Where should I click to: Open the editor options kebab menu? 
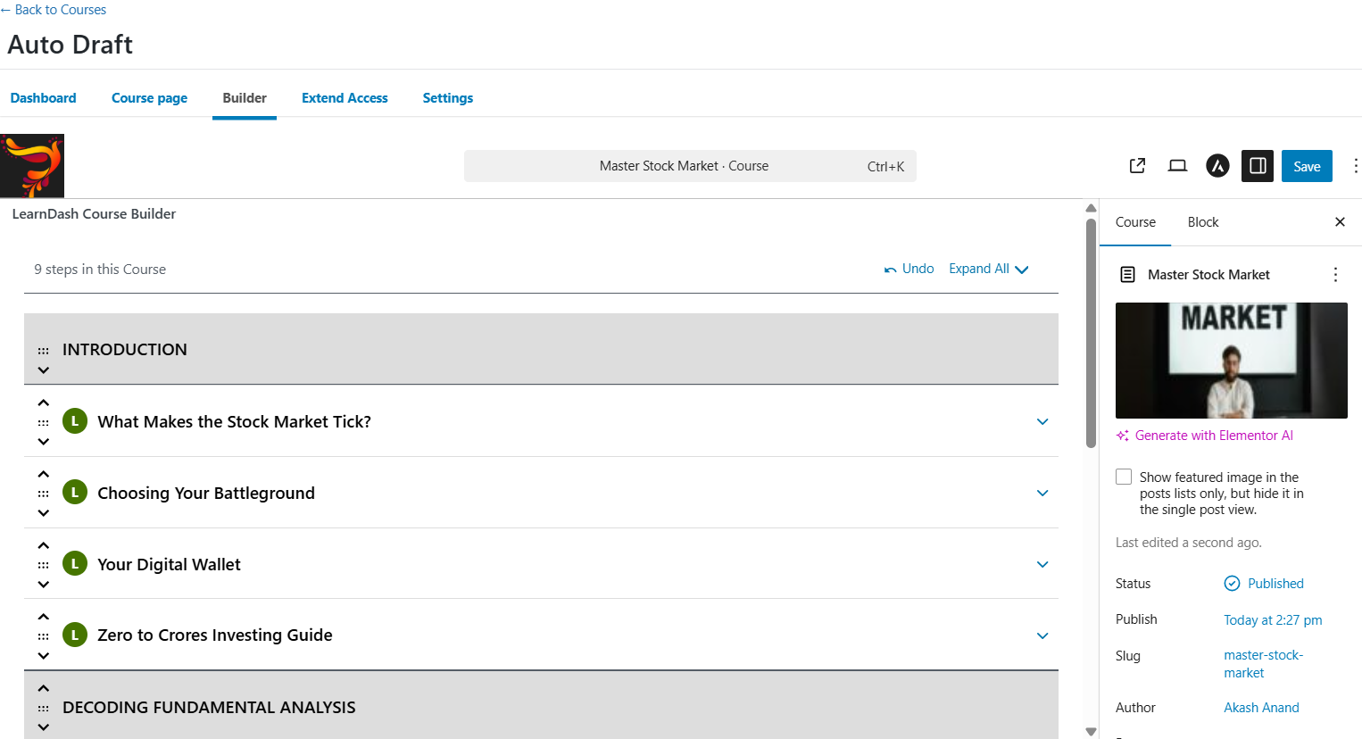[x=1356, y=165]
